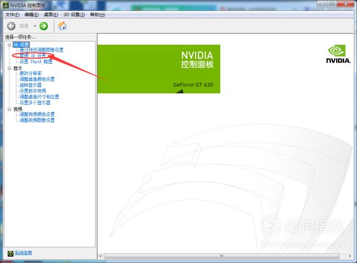Click the NVIDIA control panel title icon

point(5,5)
